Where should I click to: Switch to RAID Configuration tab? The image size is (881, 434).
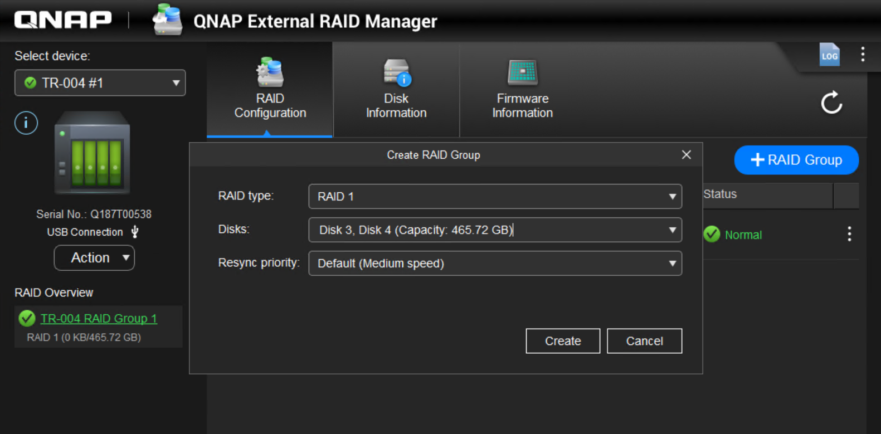270,90
